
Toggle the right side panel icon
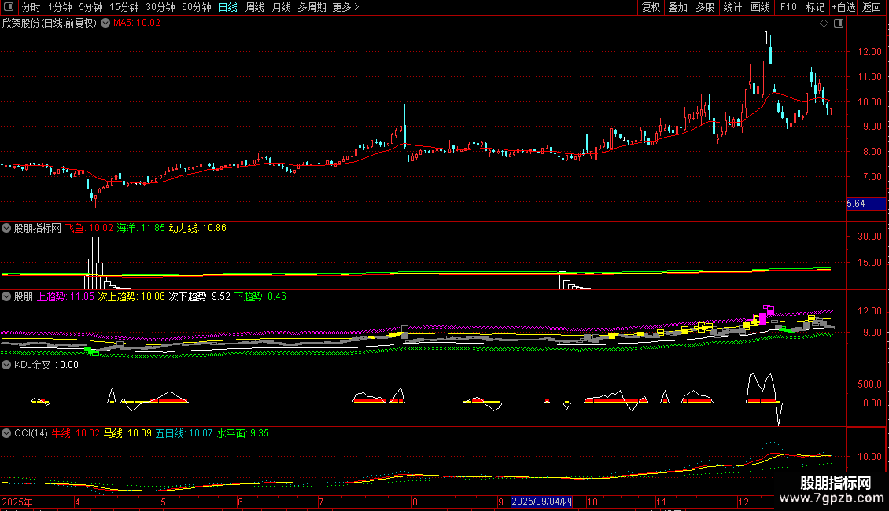pyautogui.click(x=838, y=24)
